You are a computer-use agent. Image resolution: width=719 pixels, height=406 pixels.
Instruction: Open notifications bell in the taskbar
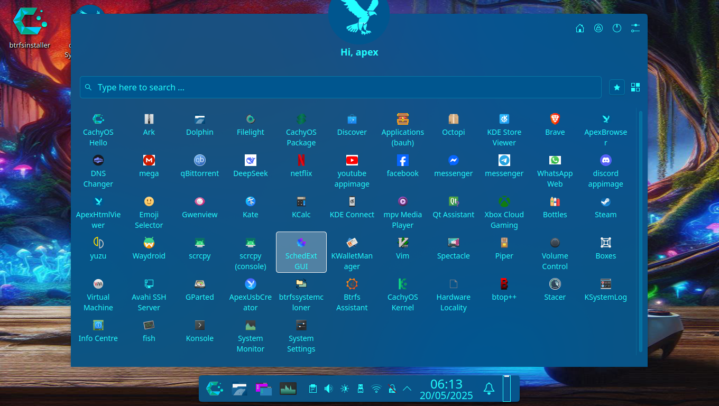click(489, 389)
